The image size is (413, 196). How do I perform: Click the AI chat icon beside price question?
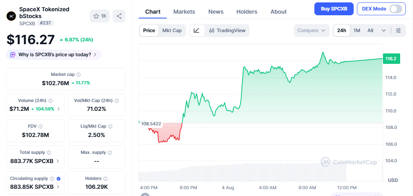click(13, 55)
